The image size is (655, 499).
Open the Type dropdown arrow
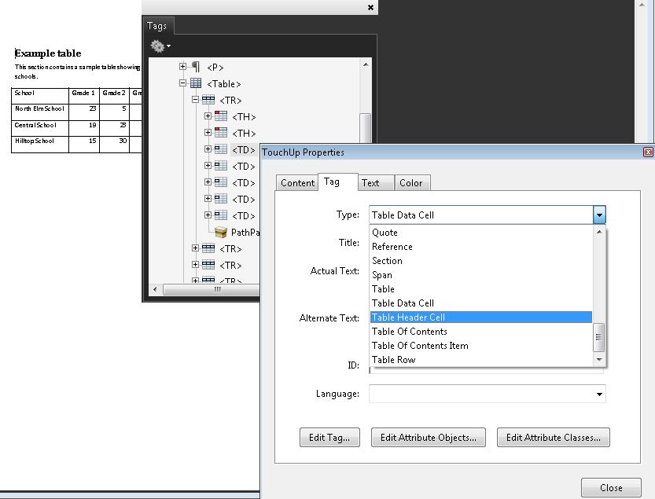(x=599, y=214)
